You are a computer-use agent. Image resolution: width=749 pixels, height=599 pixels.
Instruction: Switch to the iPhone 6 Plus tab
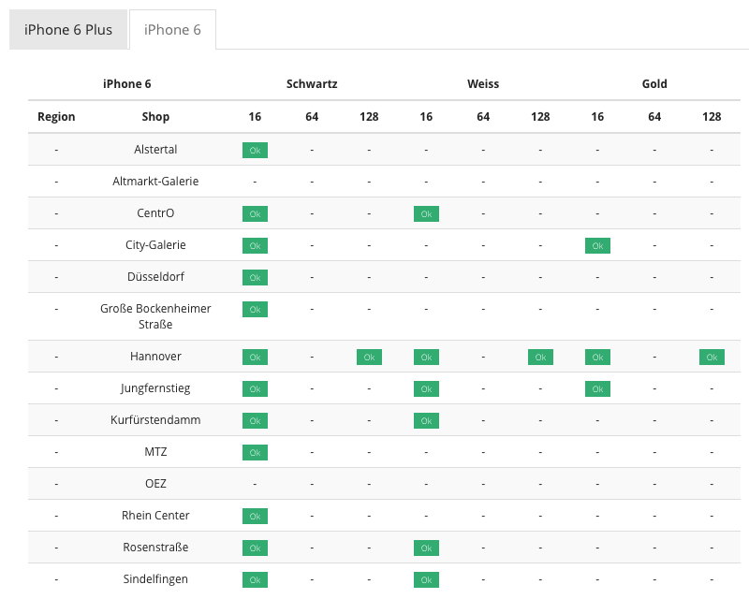(x=68, y=30)
